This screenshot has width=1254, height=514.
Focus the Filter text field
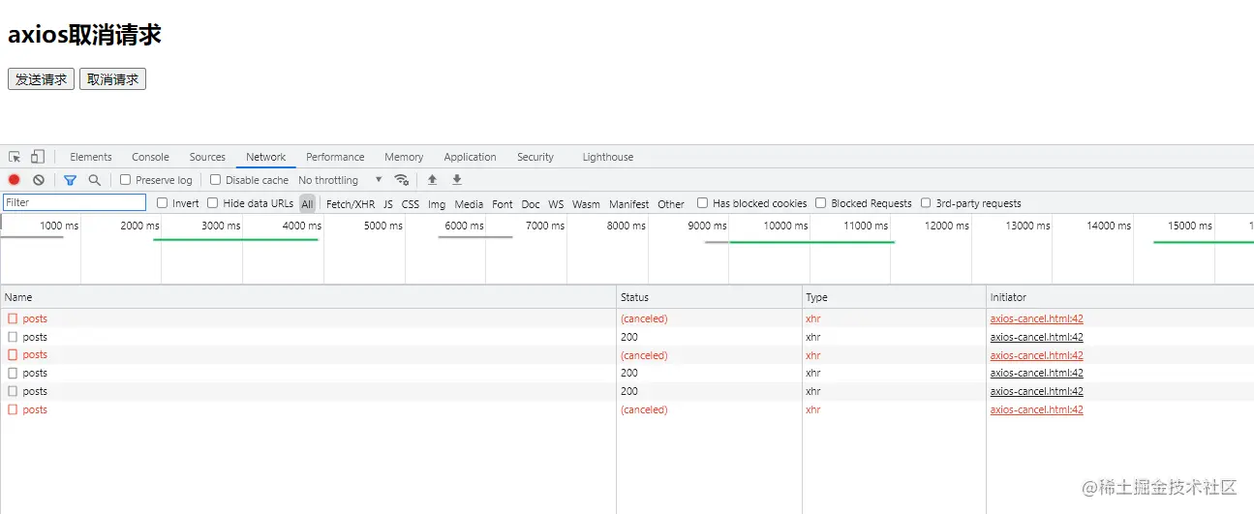[75, 202]
